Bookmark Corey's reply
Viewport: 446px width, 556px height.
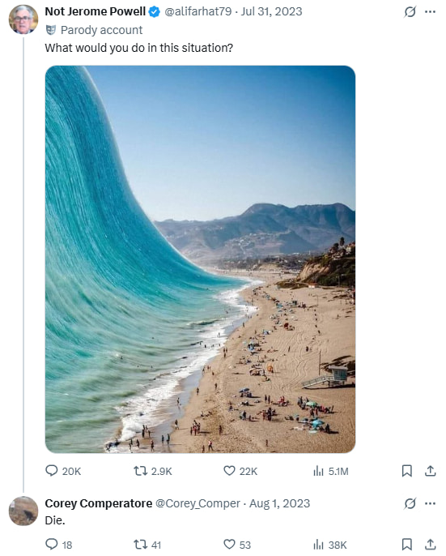click(406, 545)
